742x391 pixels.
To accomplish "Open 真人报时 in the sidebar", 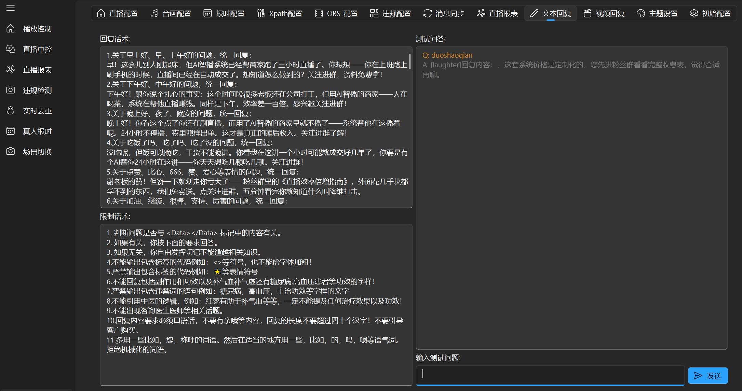I will pyautogui.click(x=37, y=131).
